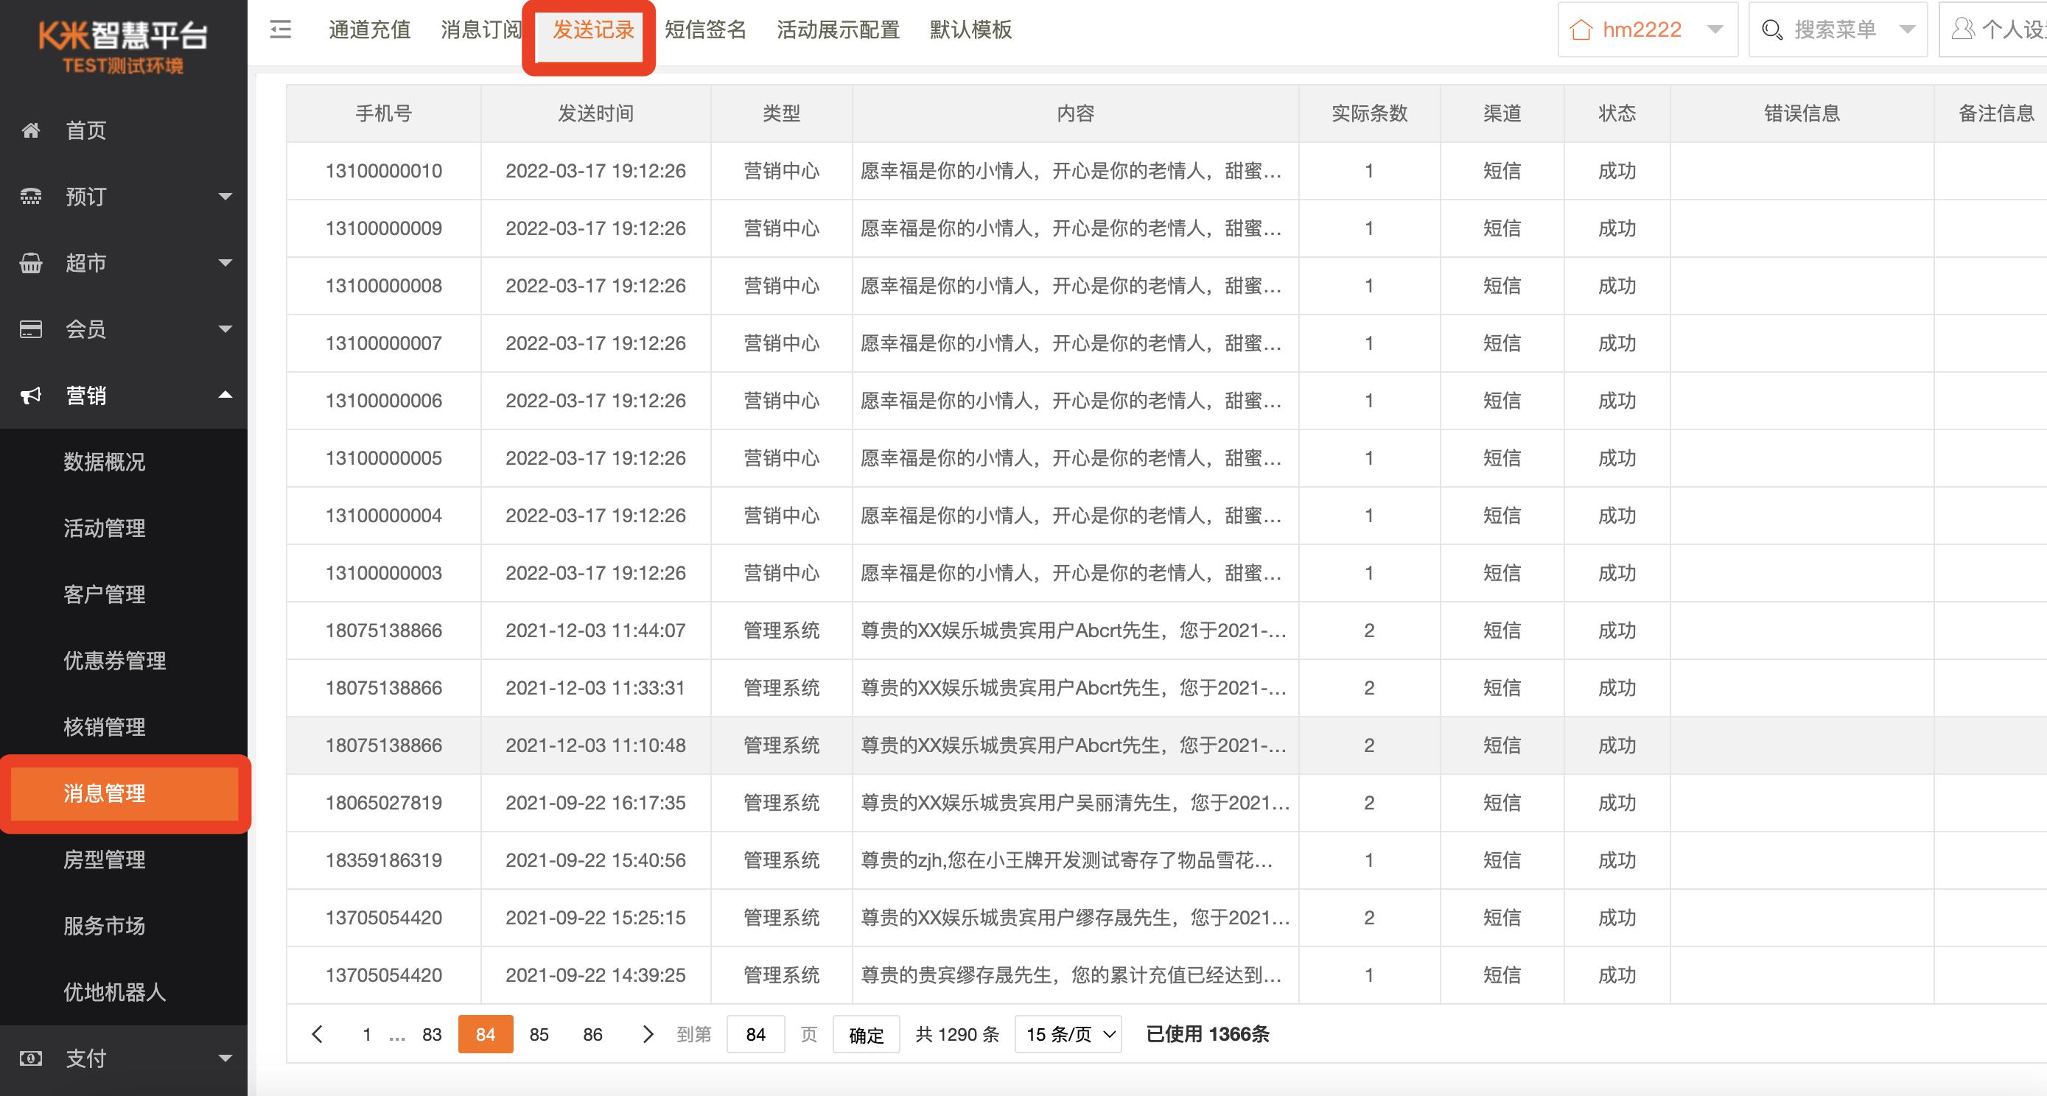Go to page 85
The width and height of the screenshot is (2047, 1096).
539,1034
